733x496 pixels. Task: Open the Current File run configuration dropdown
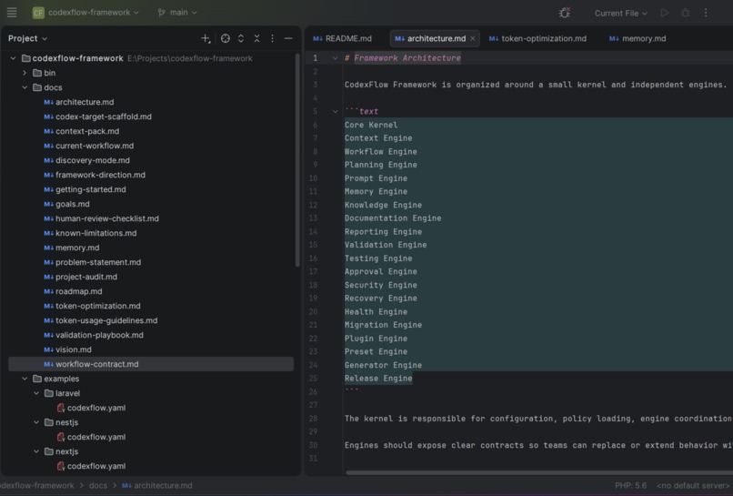click(x=620, y=13)
